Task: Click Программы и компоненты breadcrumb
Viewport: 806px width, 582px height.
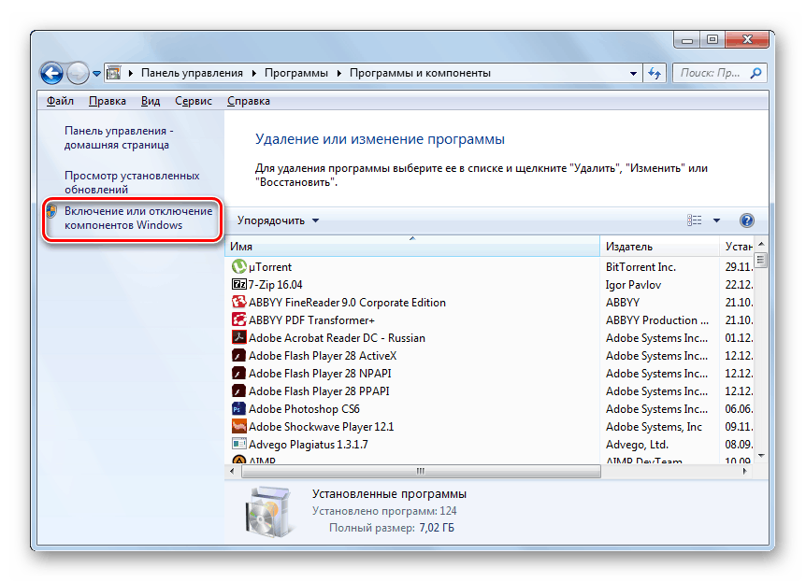Action: (x=420, y=73)
